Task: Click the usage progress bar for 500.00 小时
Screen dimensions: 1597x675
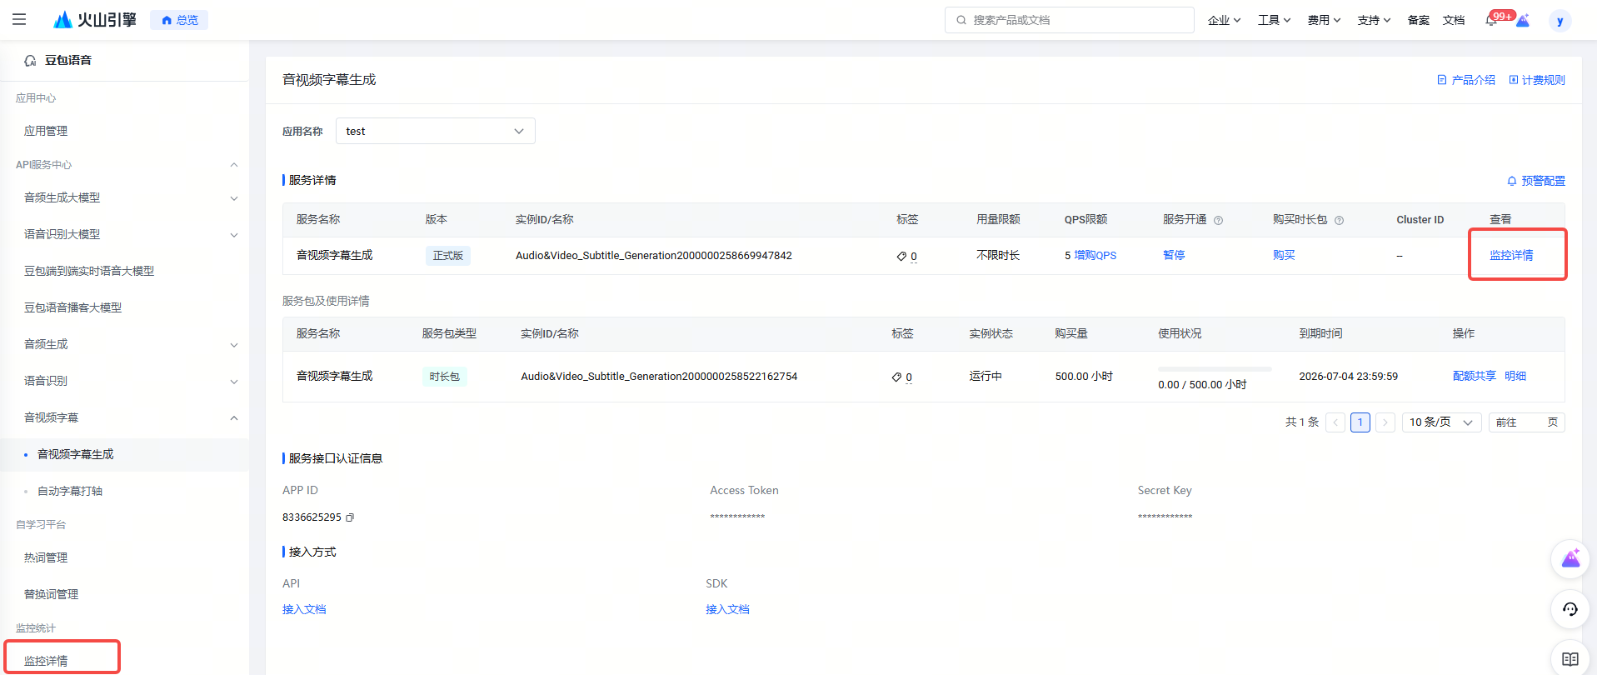Action: coord(1214,368)
